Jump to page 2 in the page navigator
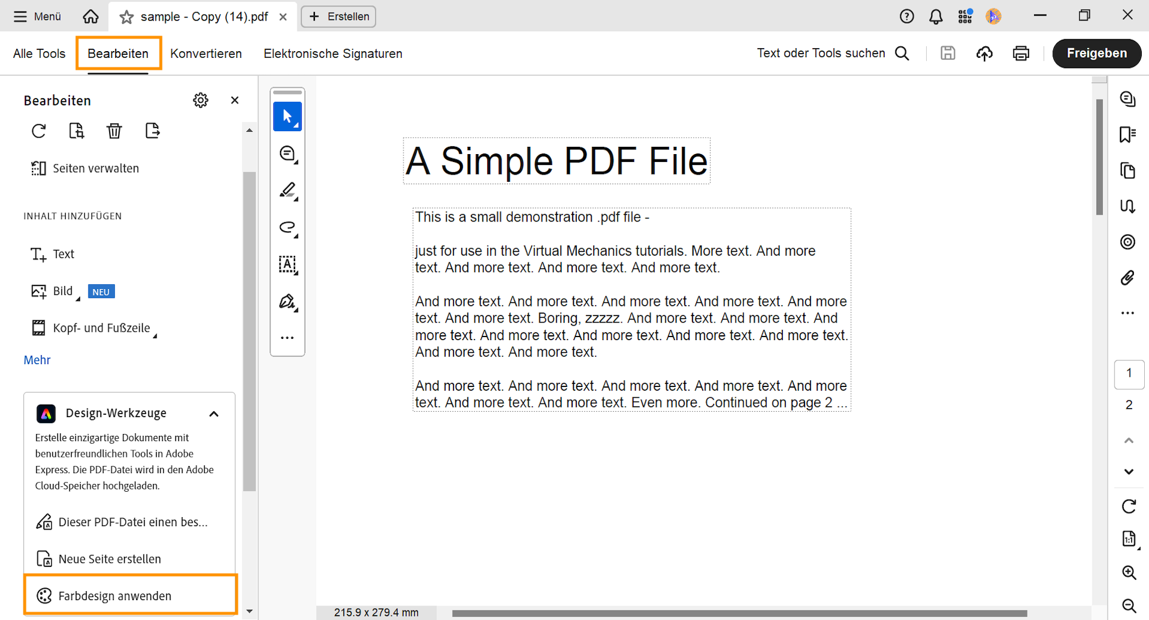 point(1129,405)
